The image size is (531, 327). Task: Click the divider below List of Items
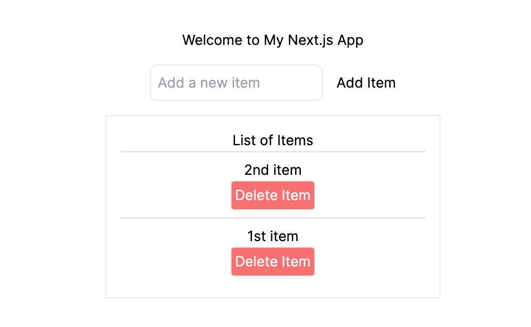coord(273,152)
